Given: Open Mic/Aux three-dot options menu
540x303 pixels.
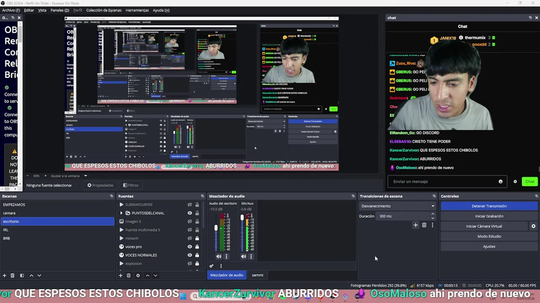Looking at the screenshot, I should point(251,256).
